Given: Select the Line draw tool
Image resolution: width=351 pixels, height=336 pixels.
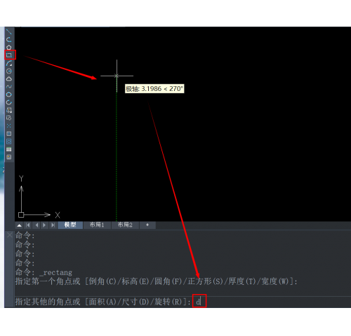Looking at the screenshot, I should coord(8,31).
